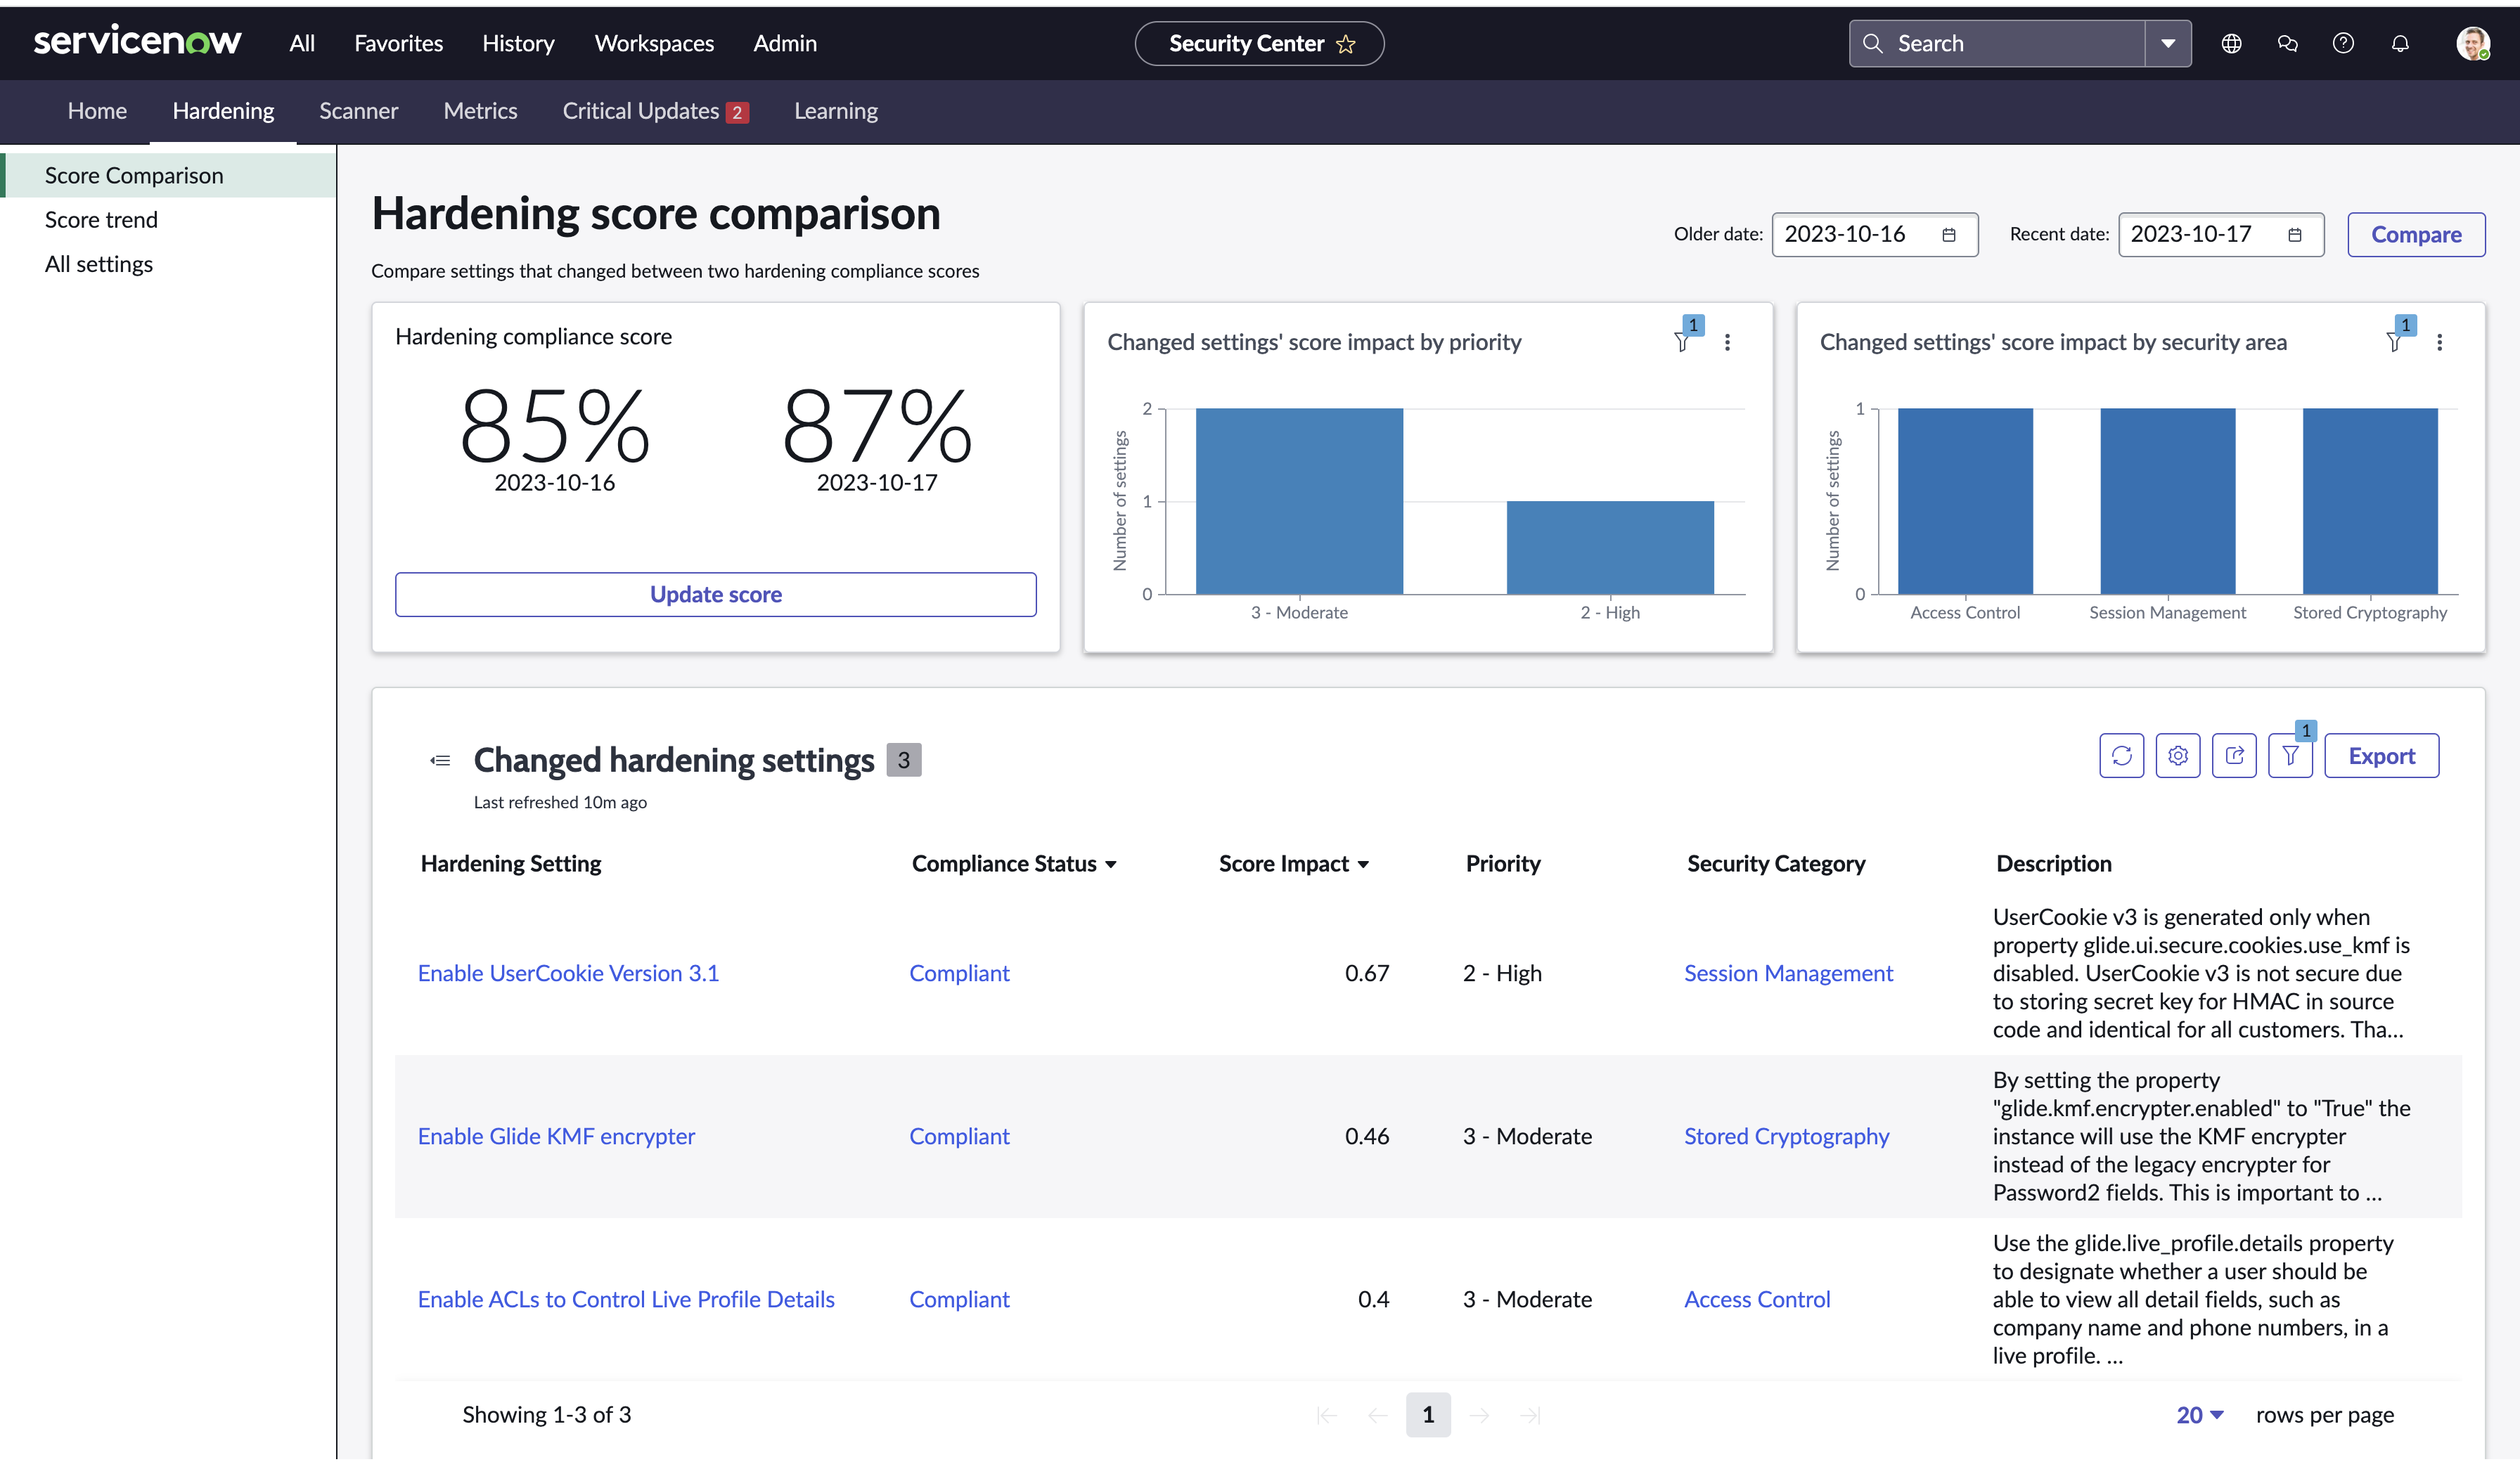
Task: Open the 20 rows per page dropdown
Action: [2199, 1415]
